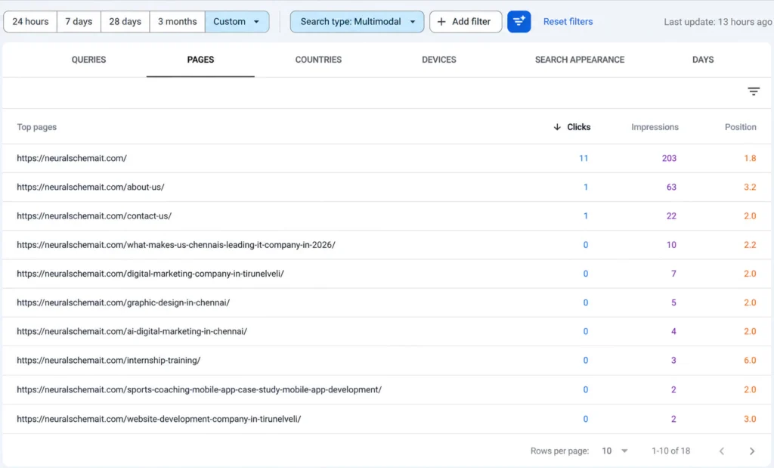The height and width of the screenshot is (468, 774).
Task: Switch to the Devices tab
Action: tap(439, 60)
